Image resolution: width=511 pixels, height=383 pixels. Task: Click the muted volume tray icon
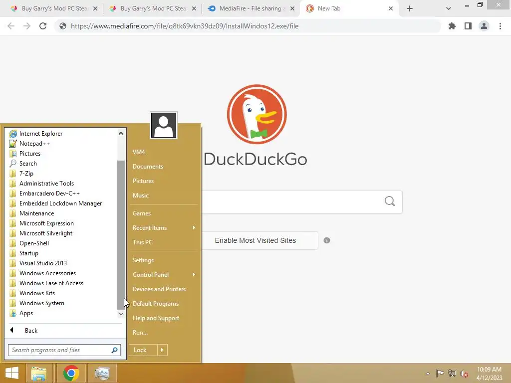pyautogui.click(x=464, y=374)
